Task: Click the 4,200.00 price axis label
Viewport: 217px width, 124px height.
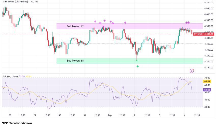Action: 209,62
